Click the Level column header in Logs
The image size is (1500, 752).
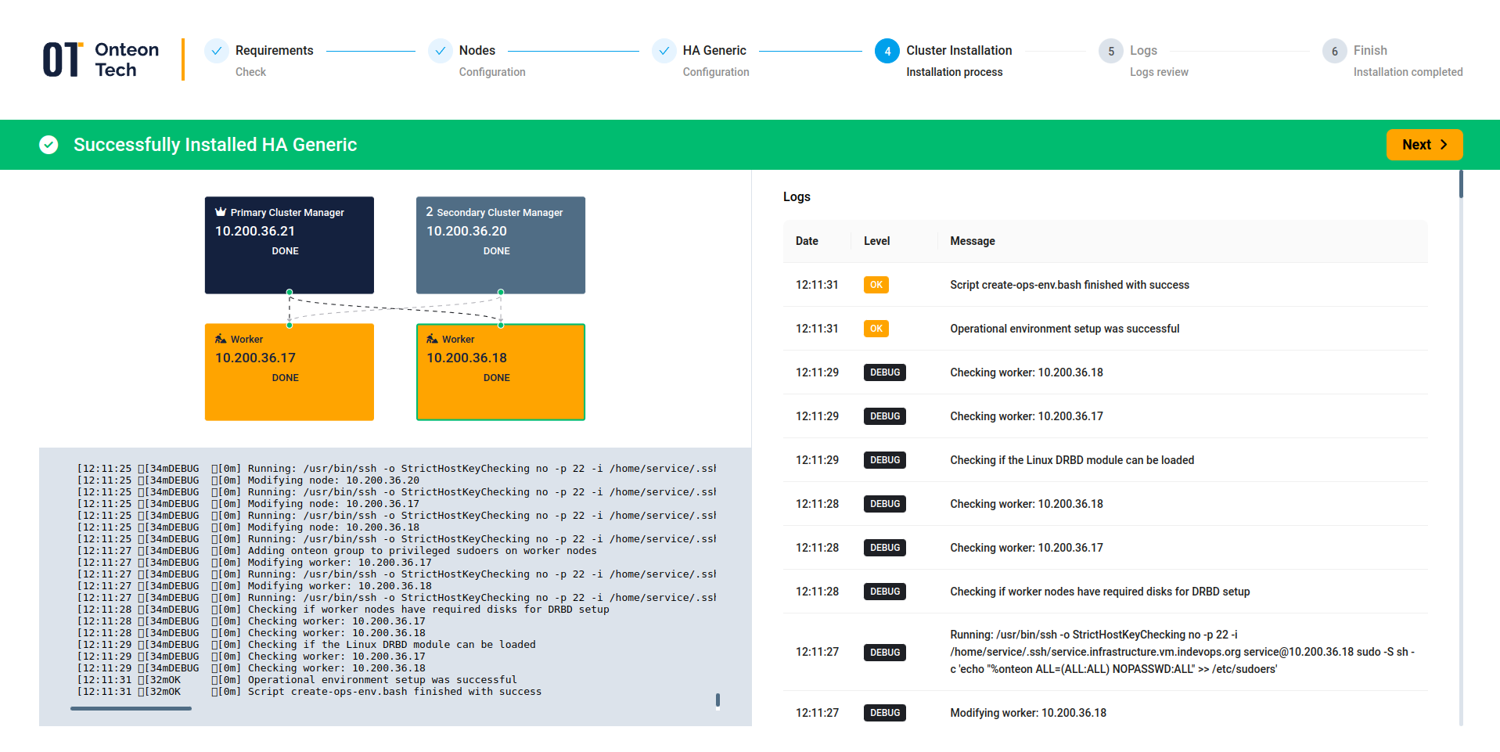876,241
